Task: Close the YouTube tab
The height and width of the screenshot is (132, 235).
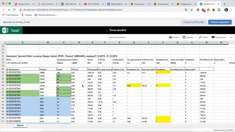Action: click(x=103, y=4)
